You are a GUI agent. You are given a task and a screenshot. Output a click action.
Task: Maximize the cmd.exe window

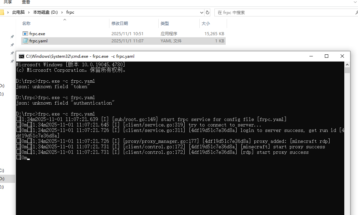click(327, 56)
